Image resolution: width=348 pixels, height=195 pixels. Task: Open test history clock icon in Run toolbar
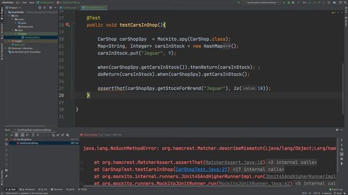[x=53, y=135]
